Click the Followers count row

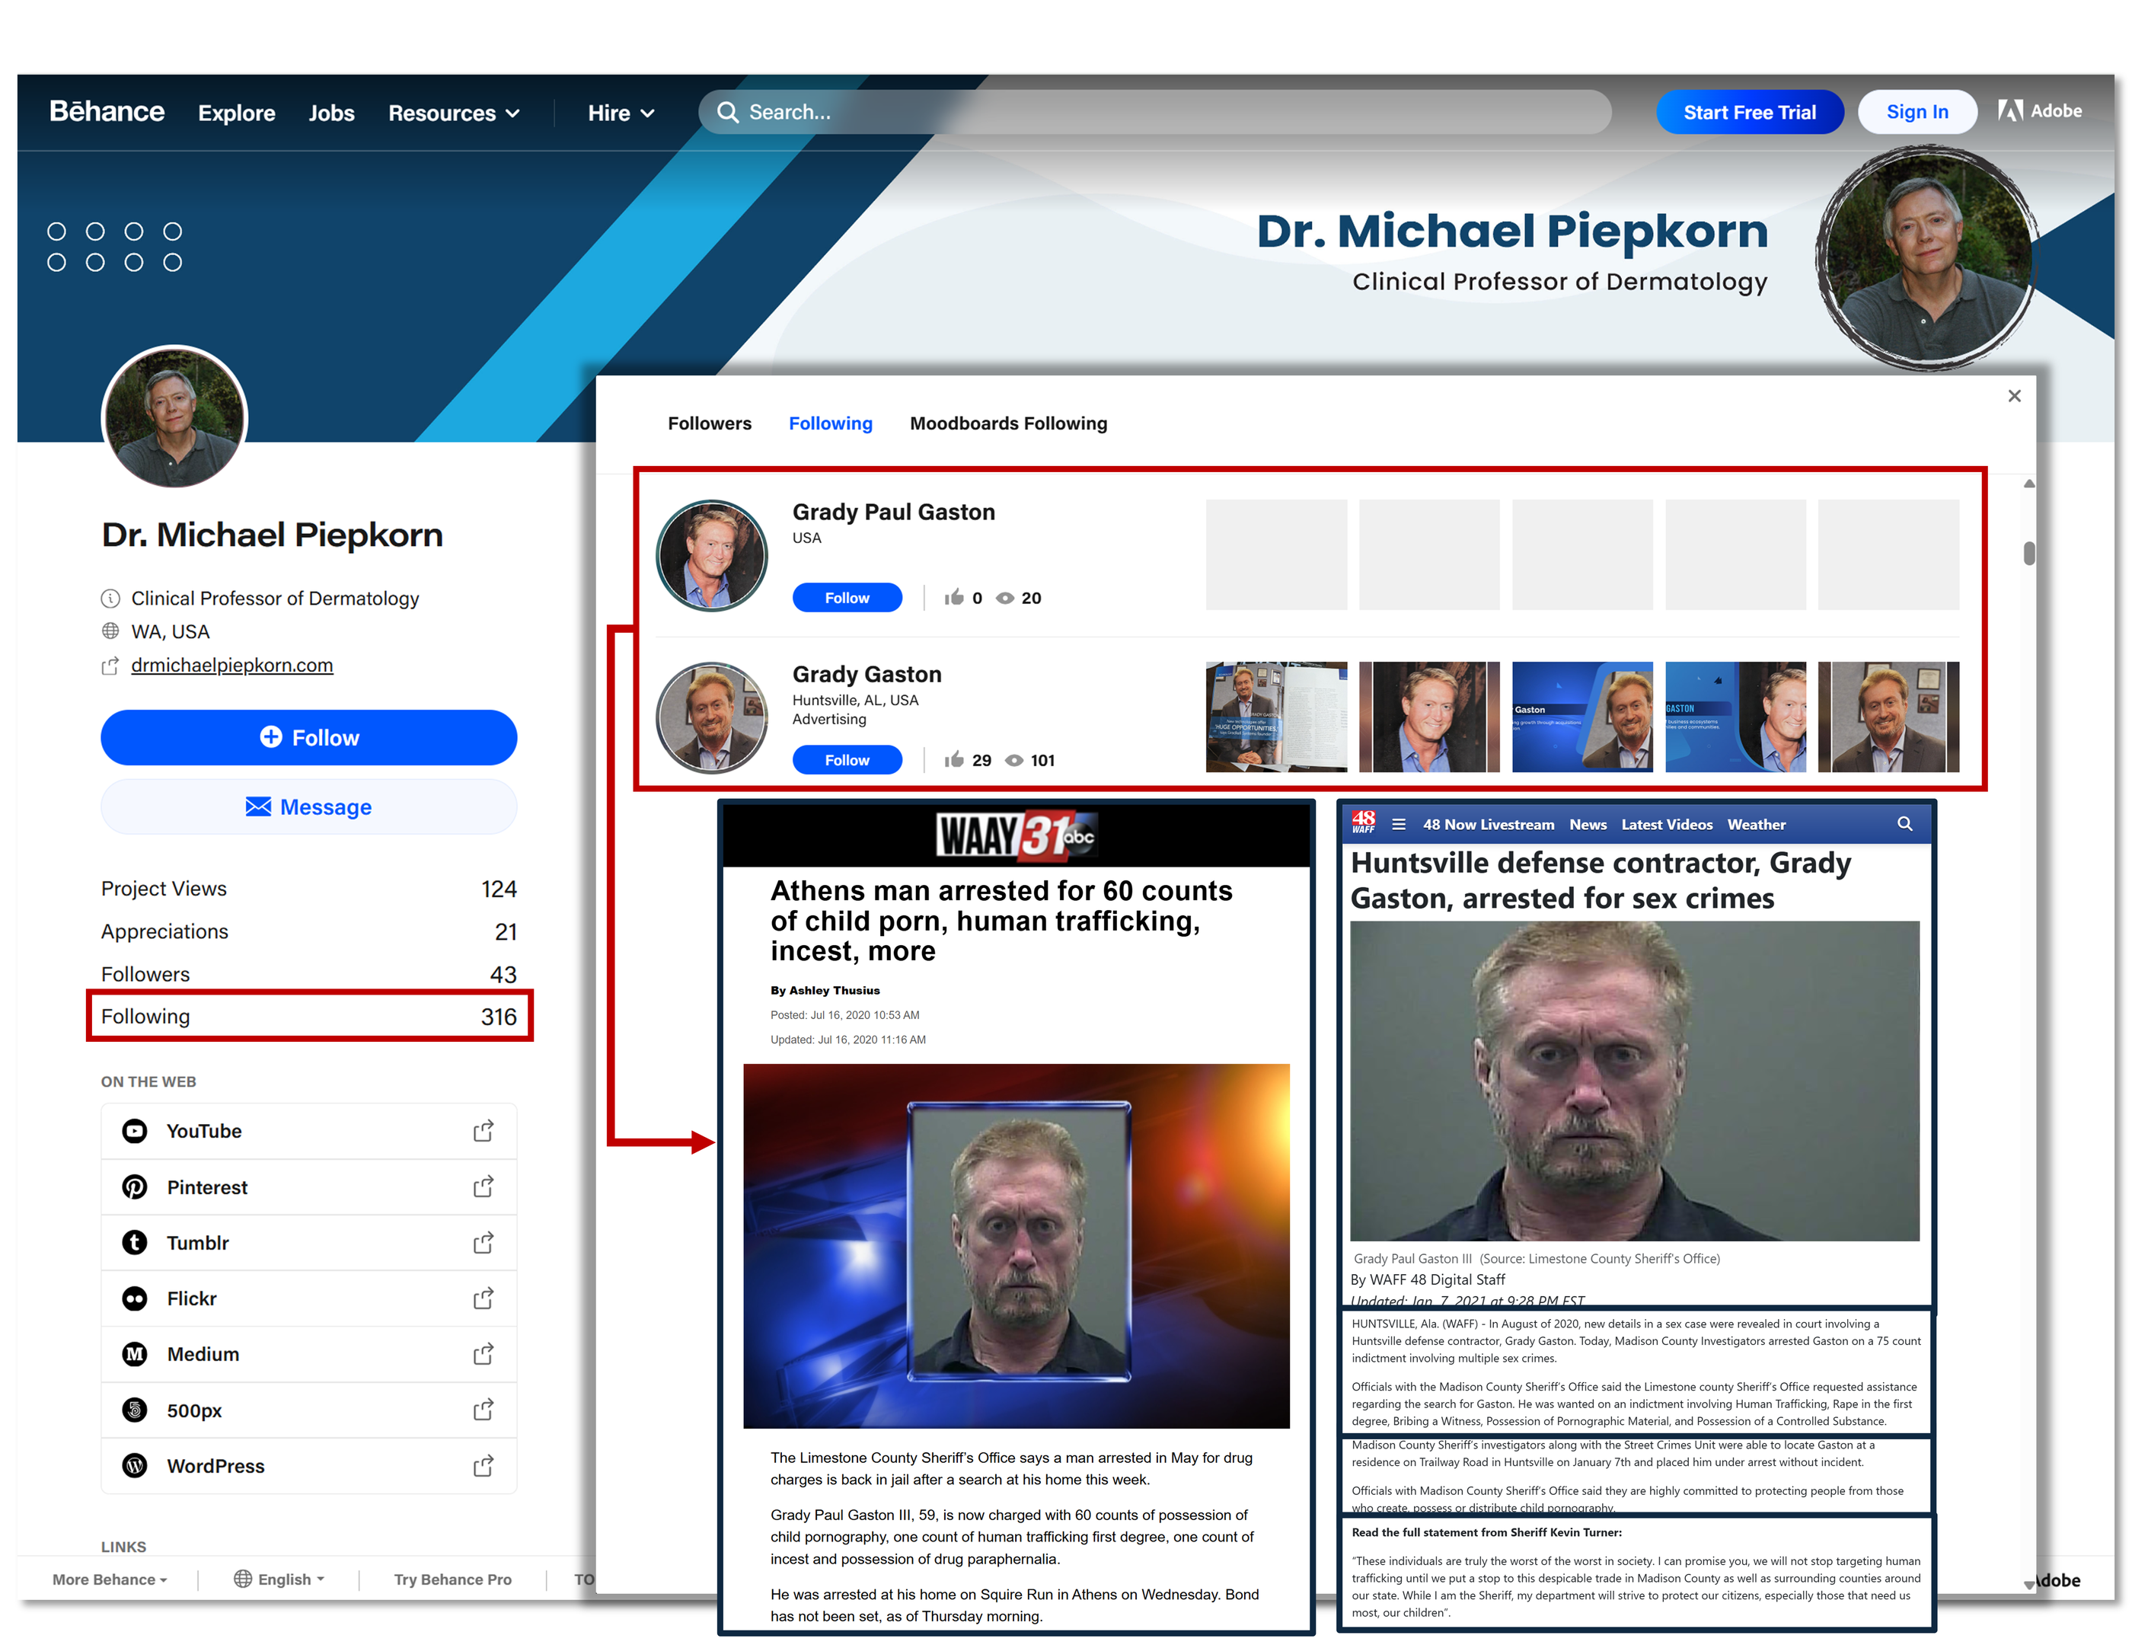tap(308, 974)
